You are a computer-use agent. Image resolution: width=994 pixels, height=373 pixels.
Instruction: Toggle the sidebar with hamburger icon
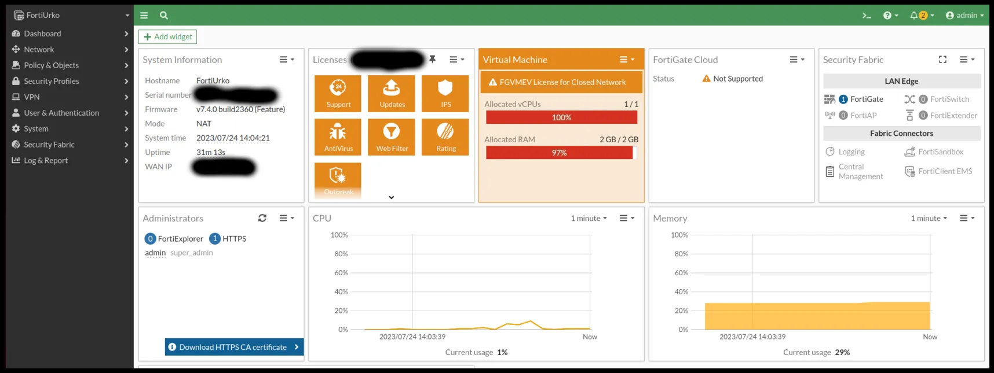(x=144, y=16)
